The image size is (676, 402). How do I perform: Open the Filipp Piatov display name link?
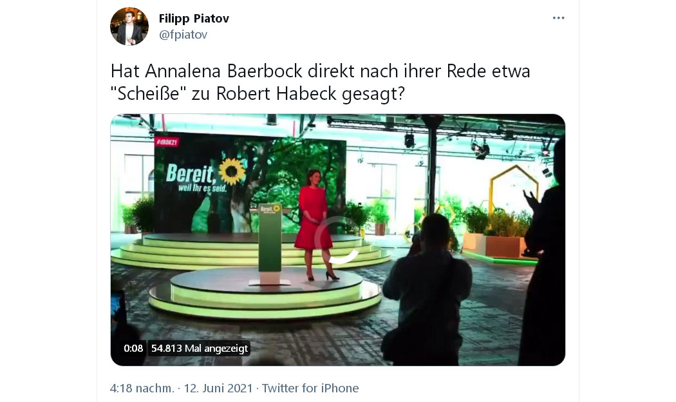[194, 19]
